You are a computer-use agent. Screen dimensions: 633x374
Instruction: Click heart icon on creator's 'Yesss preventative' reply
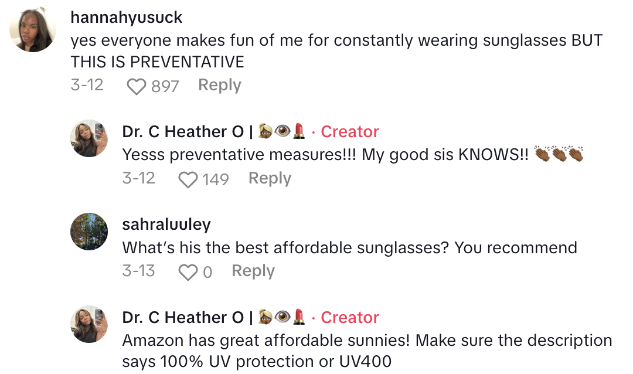[x=188, y=179]
